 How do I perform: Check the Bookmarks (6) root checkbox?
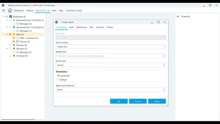click(7, 17)
